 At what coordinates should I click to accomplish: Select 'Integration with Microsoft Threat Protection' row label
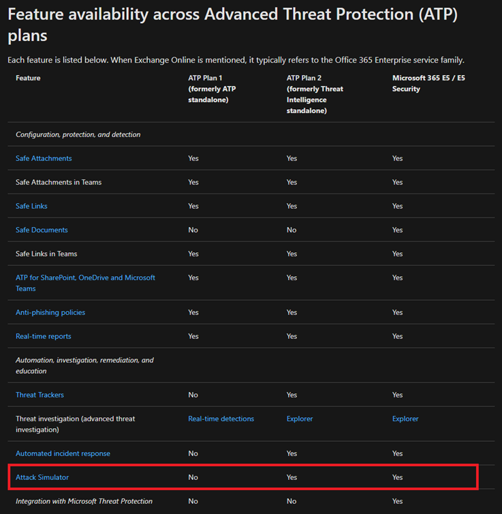pos(84,502)
